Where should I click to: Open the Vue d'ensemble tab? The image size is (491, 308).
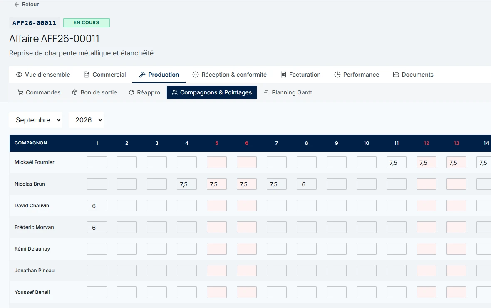[43, 75]
